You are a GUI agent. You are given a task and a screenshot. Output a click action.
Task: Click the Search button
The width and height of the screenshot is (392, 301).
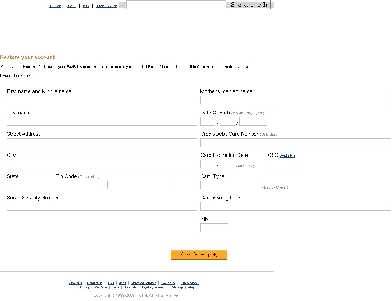[249, 5]
